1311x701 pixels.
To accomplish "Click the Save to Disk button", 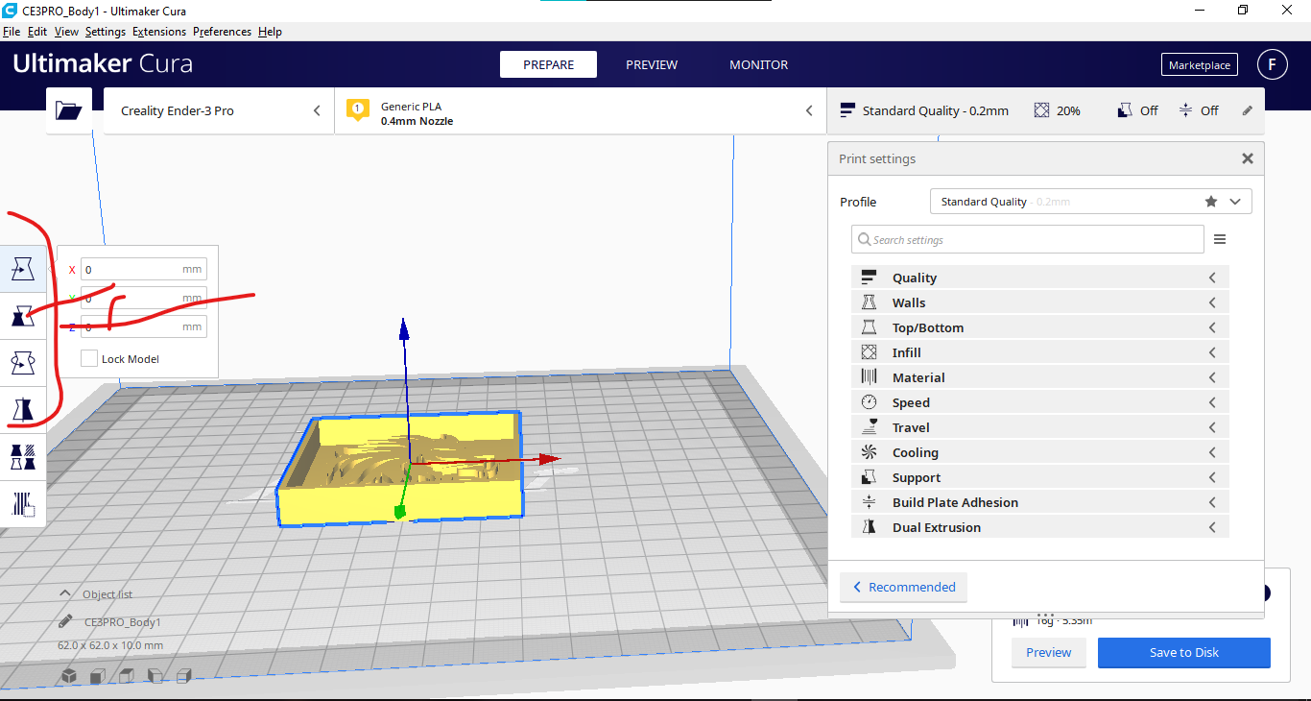I will pyautogui.click(x=1183, y=652).
